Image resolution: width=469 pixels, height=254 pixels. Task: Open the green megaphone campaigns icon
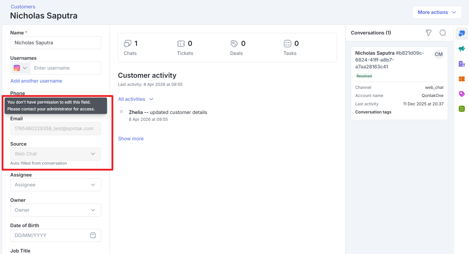point(462,49)
